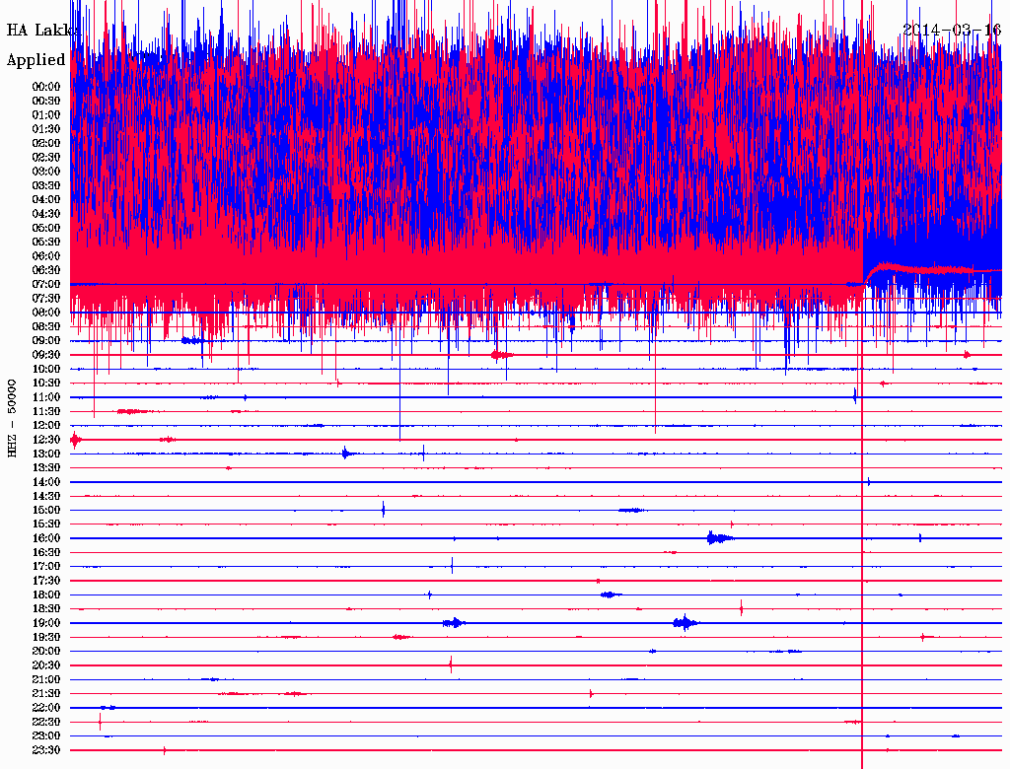Select the 04:30 time label
Image resolution: width=1010 pixels, height=769 pixels.
pos(46,214)
